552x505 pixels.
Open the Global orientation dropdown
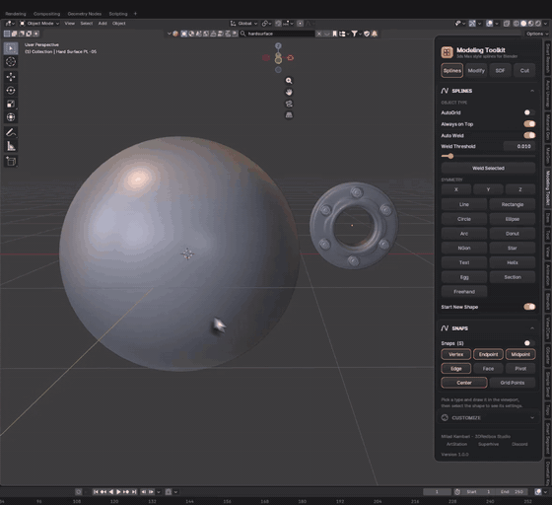click(244, 24)
